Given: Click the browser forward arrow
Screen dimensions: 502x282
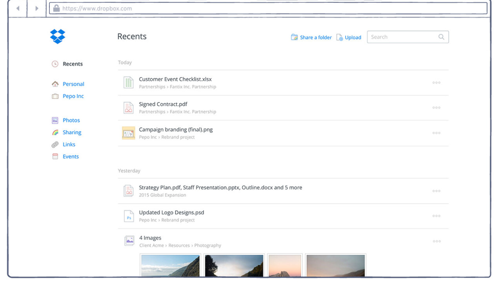Looking at the screenshot, I should click(37, 8).
